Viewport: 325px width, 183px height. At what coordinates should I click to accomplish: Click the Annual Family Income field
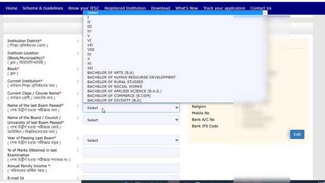coord(131,168)
